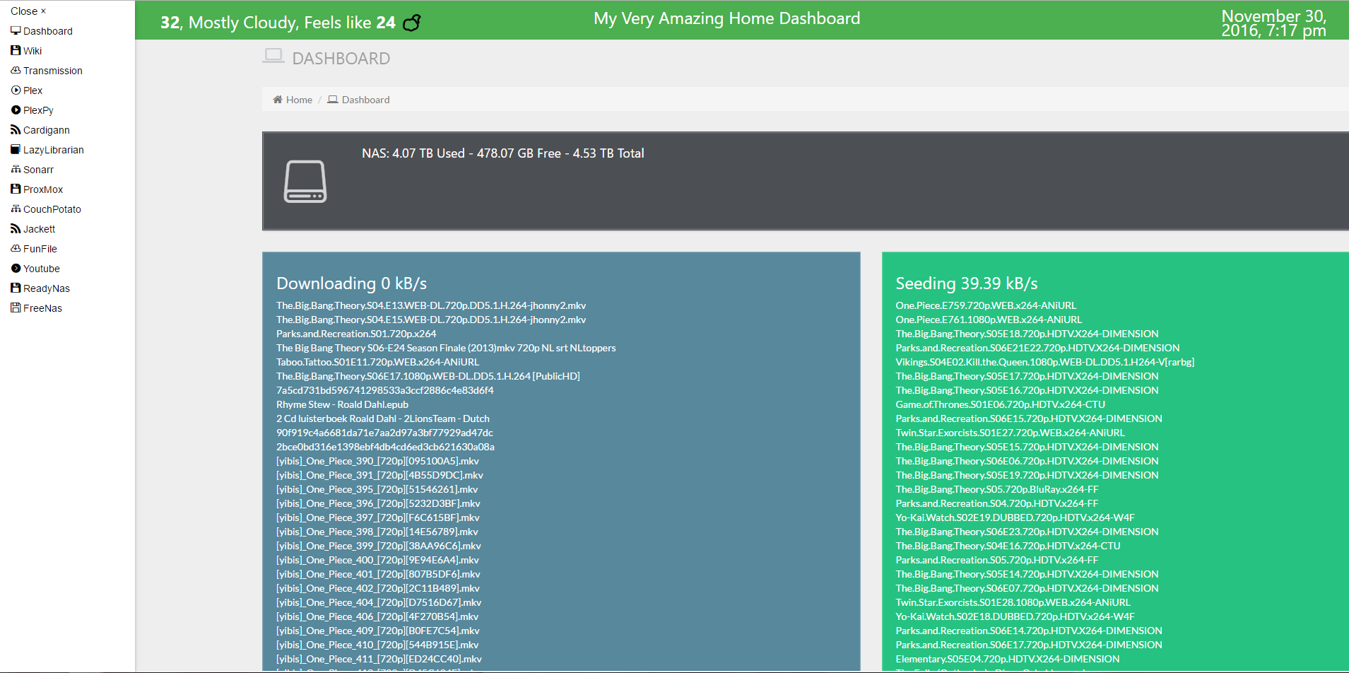Click the home icon in breadcrumb
1349x673 pixels.
click(x=278, y=100)
